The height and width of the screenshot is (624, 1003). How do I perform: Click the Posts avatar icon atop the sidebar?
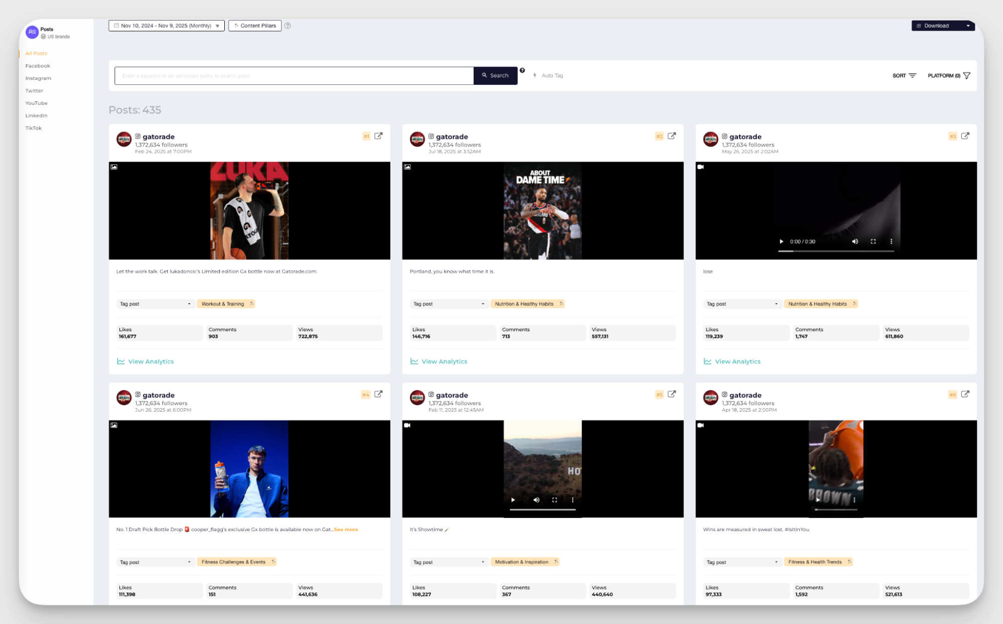coord(32,32)
